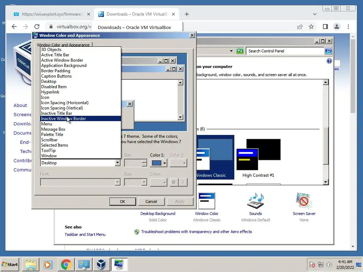Image resolution: width=363 pixels, height=272 pixels.
Task: Open About link on VirtualBox page
Action: point(20,105)
